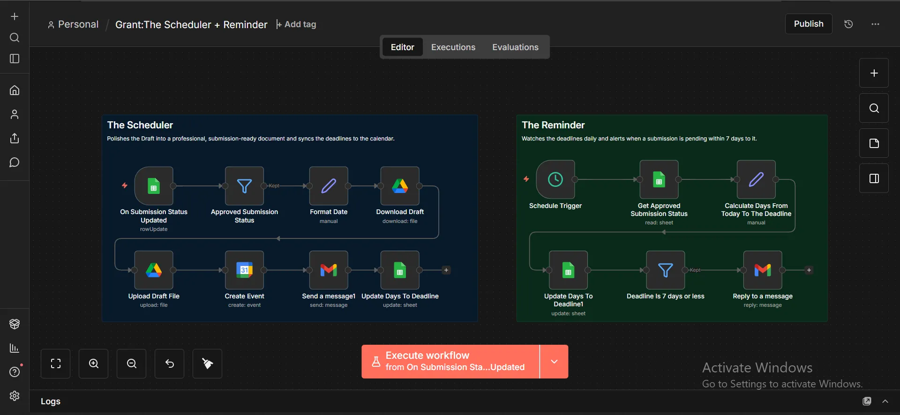This screenshot has width=900, height=415.
Task: Open the Help question mark icon
Action: click(15, 372)
